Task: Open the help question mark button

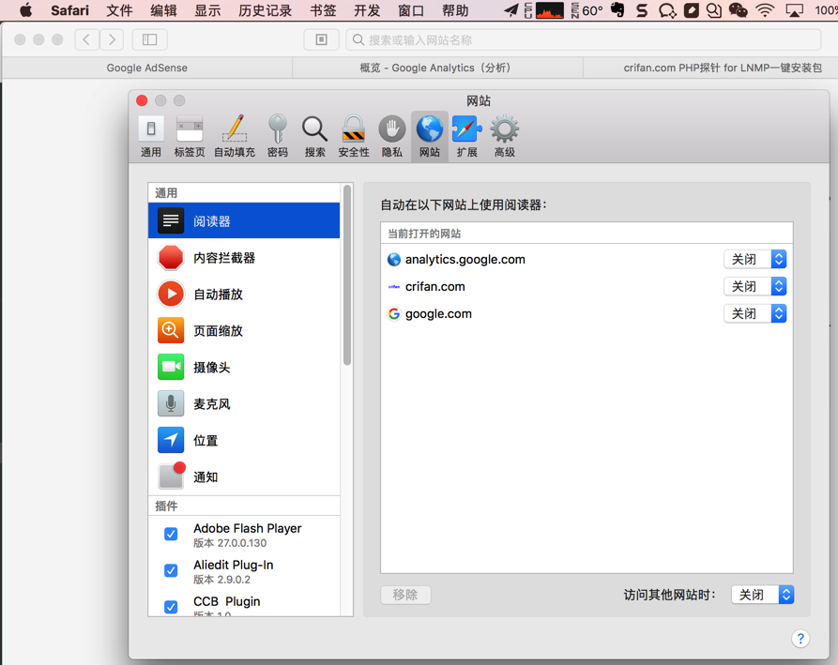Action: pos(800,639)
